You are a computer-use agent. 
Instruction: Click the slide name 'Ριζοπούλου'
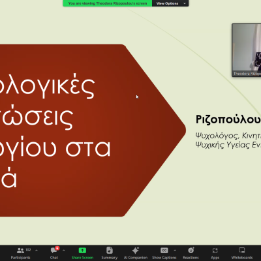(228, 119)
